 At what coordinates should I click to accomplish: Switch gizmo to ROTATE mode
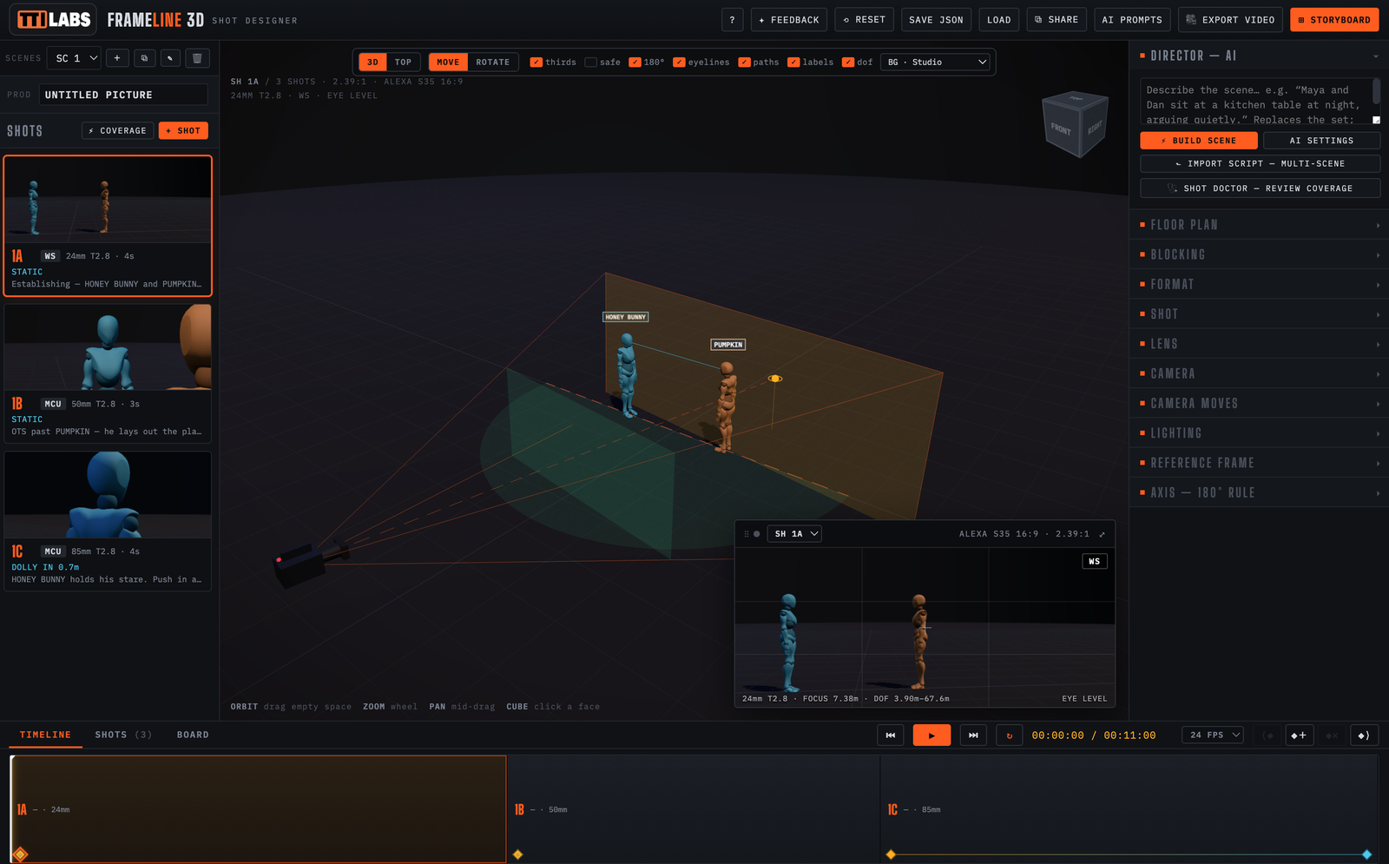493,63
